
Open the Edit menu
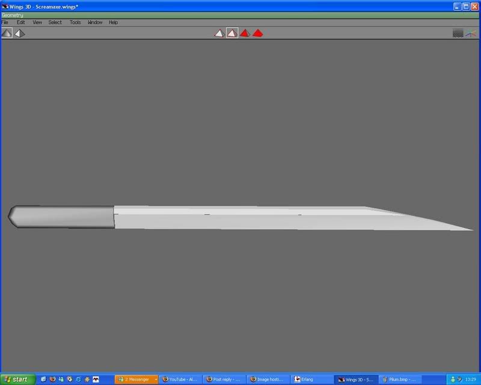[20, 22]
